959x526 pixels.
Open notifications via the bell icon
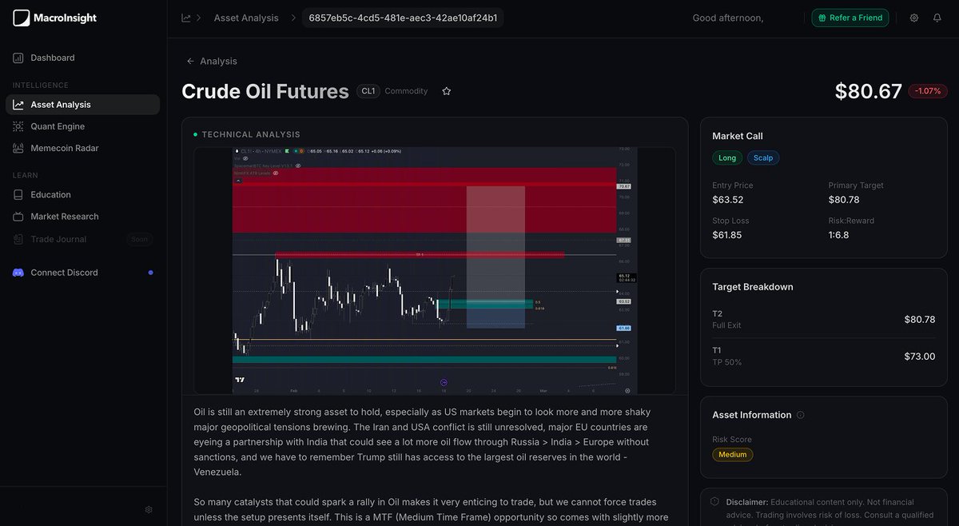(x=937, y=17)
